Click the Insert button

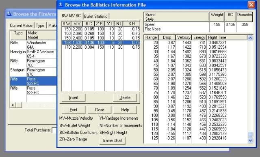point(74,97)
